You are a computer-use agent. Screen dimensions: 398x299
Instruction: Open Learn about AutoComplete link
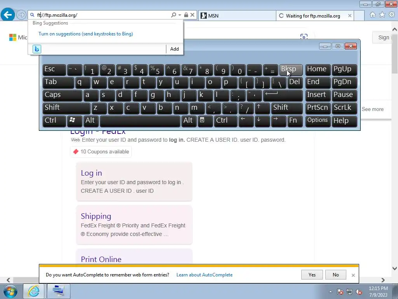click(x=204, y=275)
